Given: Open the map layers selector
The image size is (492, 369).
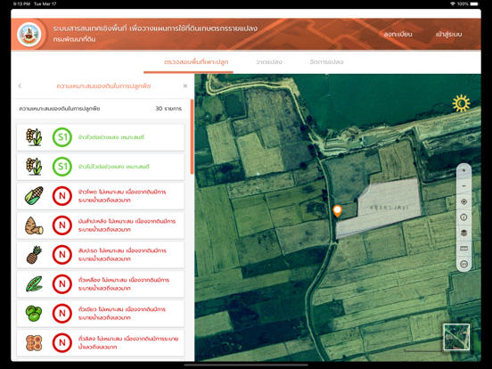Looking at the screenshot, I should pyautogui.click(x=463, y=233).
